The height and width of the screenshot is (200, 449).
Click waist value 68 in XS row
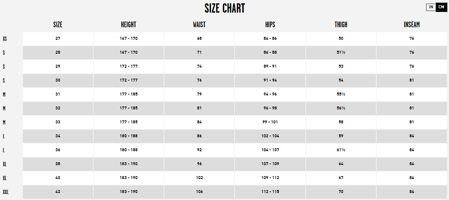click(199, 38)
